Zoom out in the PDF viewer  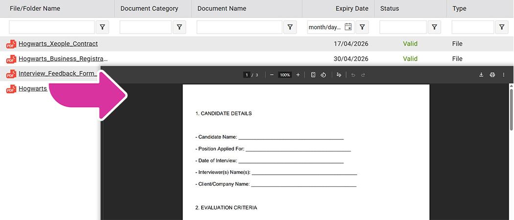[x=272, y=75]
